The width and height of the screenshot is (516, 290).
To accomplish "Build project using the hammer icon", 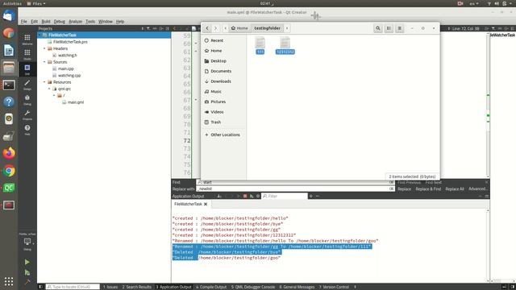I will [27, 282].
